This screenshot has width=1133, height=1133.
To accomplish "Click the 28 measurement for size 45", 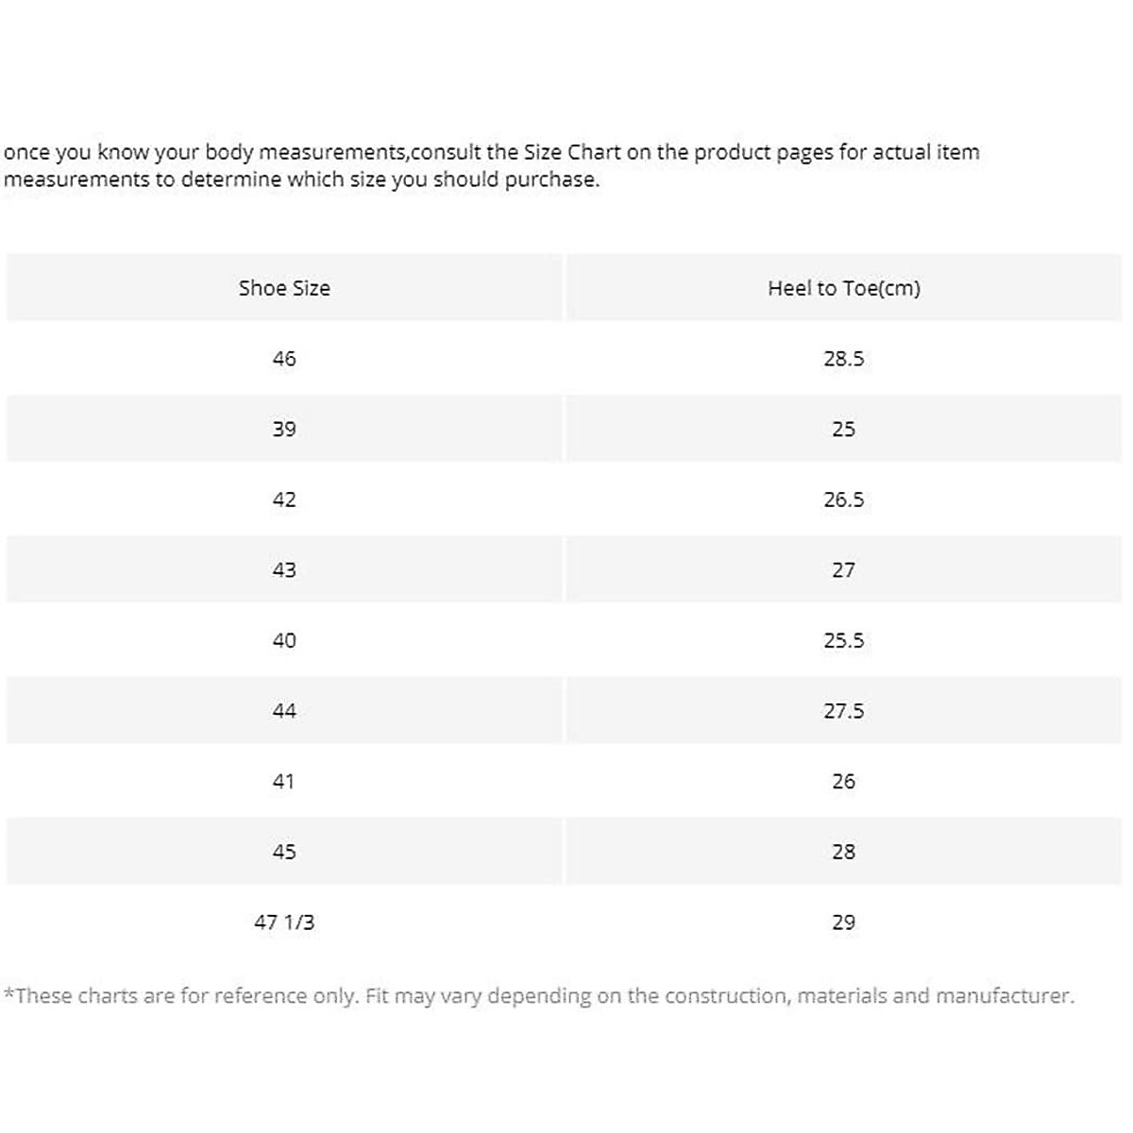I will pos(843,852).
